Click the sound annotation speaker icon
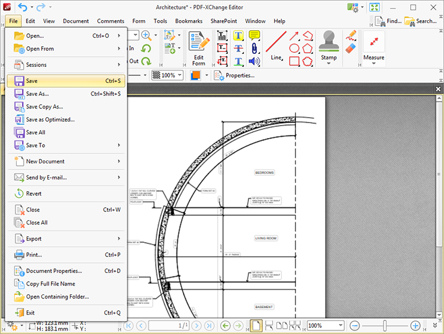Image resolution: width=444 pixels, height=334 pixels. [x=255, y=61]
